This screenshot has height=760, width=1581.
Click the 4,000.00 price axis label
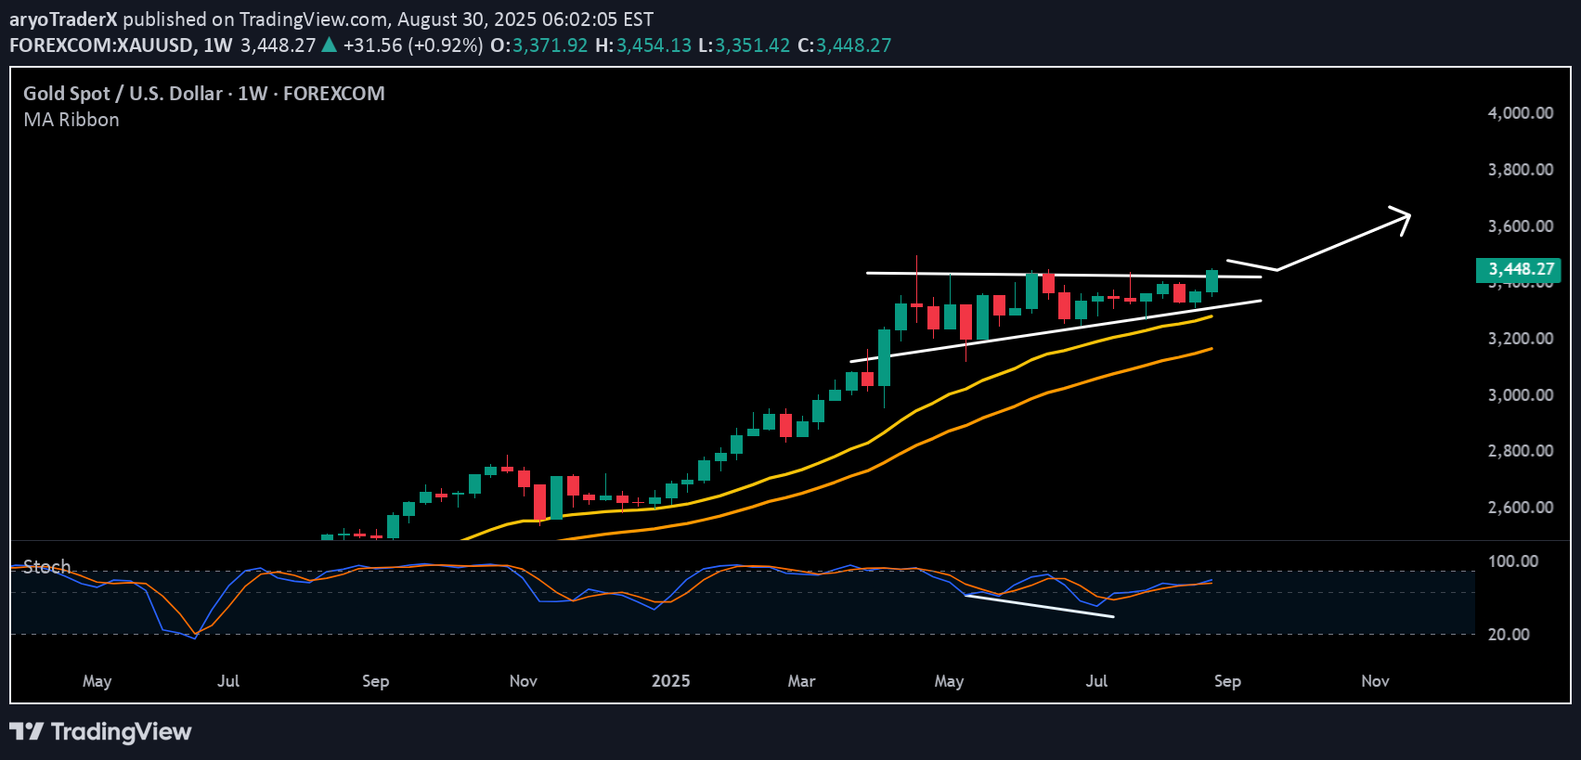[x=1520, y=113]
